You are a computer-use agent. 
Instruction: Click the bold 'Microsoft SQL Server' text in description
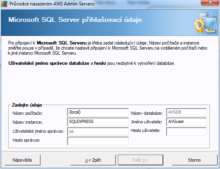pyautogui.click(x=62, y=43)
